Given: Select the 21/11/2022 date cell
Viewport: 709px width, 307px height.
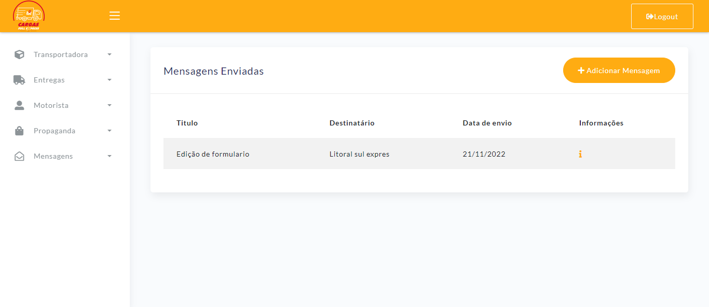Looking at the screenshot, I should (x=484, y=154).
